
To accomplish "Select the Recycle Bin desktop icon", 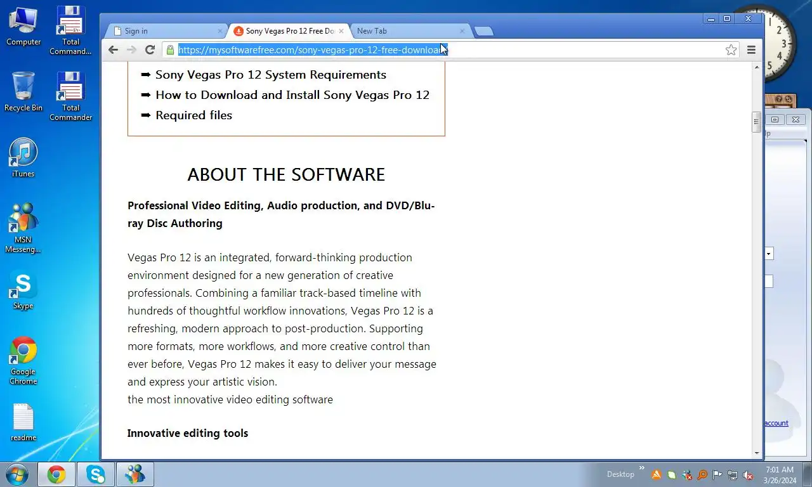I will point(23,92).
